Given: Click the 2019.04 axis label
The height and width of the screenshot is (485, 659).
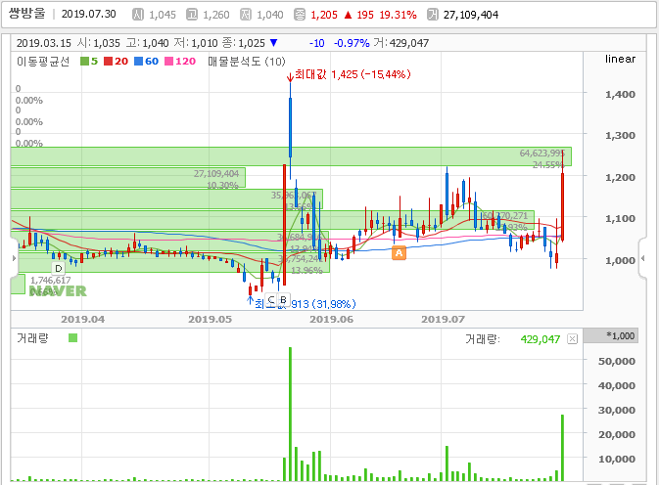Looking at the screenshot, I should [x=83, y=320].
